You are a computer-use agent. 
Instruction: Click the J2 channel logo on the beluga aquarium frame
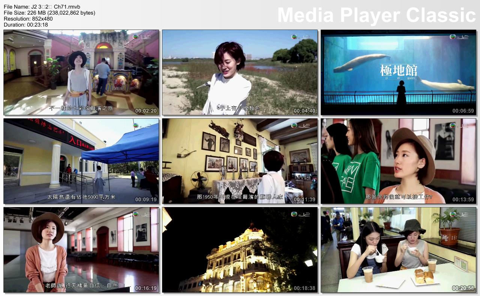tap(459, 37)
